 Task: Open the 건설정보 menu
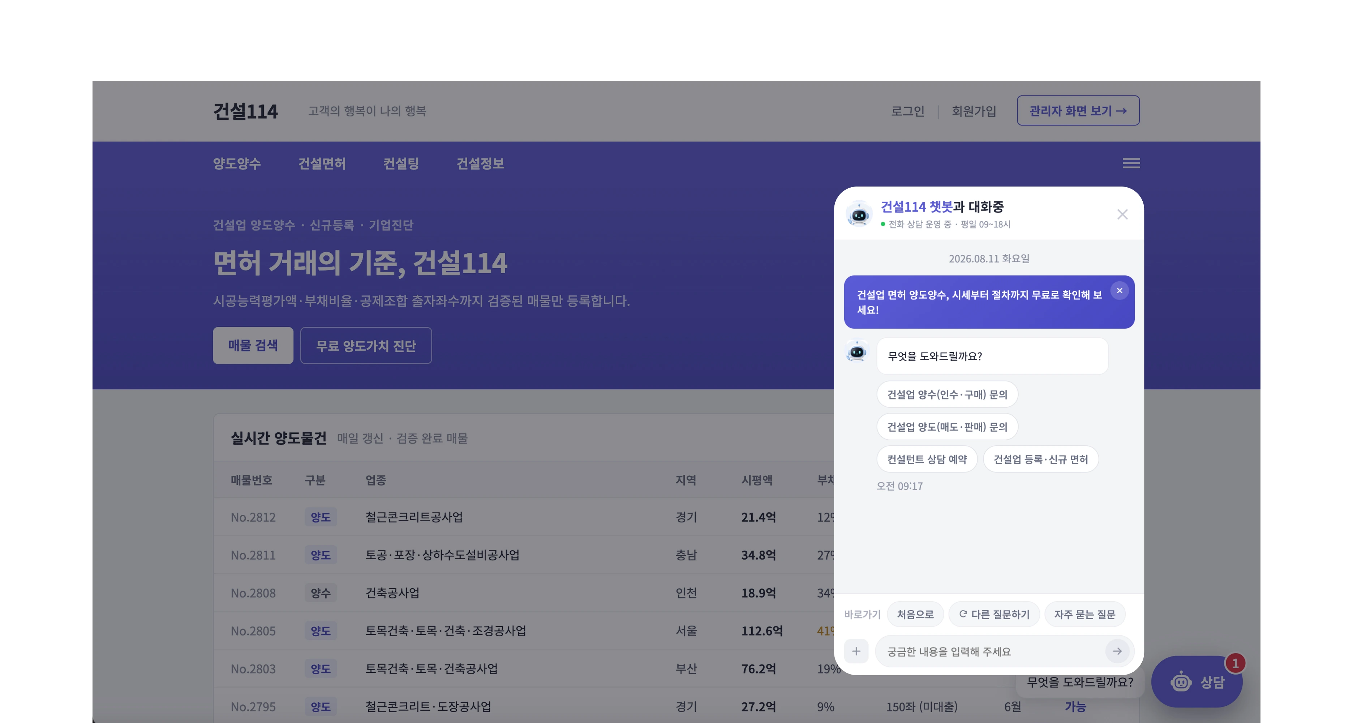point(480,163)
